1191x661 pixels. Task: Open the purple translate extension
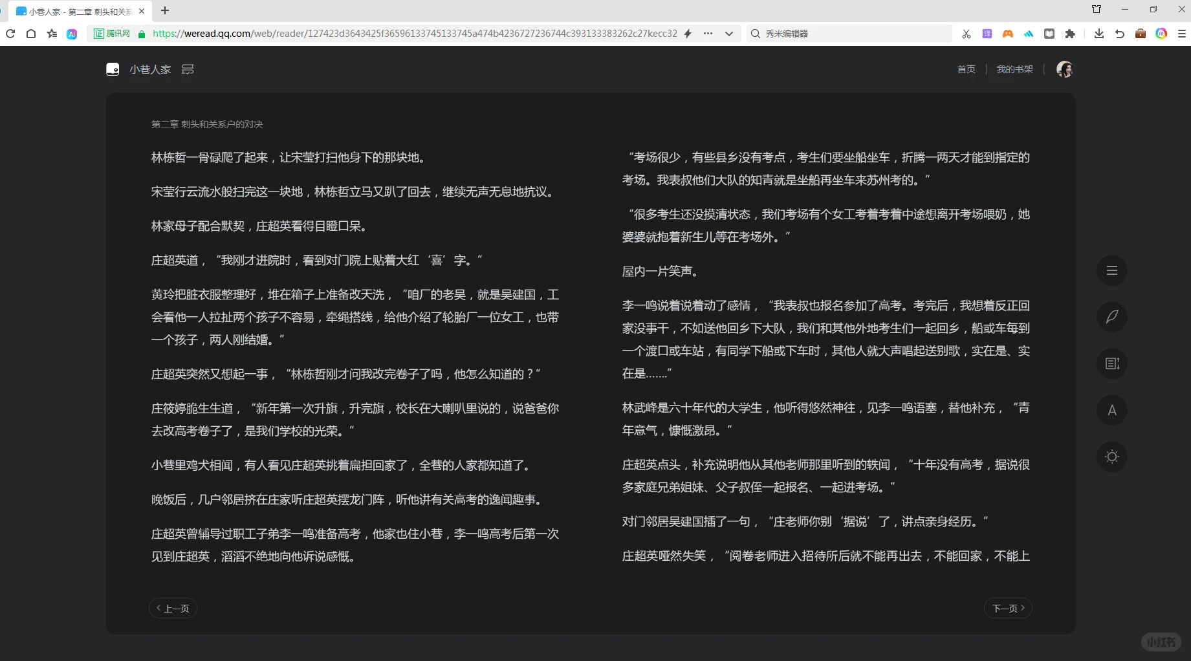(987, 34)
